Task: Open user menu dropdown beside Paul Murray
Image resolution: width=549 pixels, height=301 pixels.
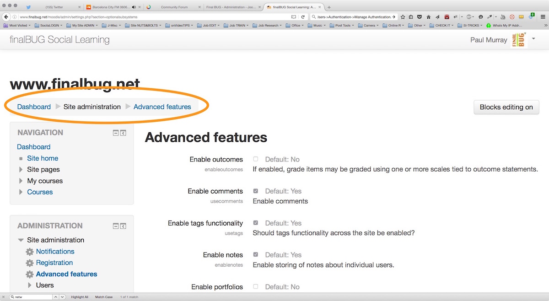Action: pos(533,39)
